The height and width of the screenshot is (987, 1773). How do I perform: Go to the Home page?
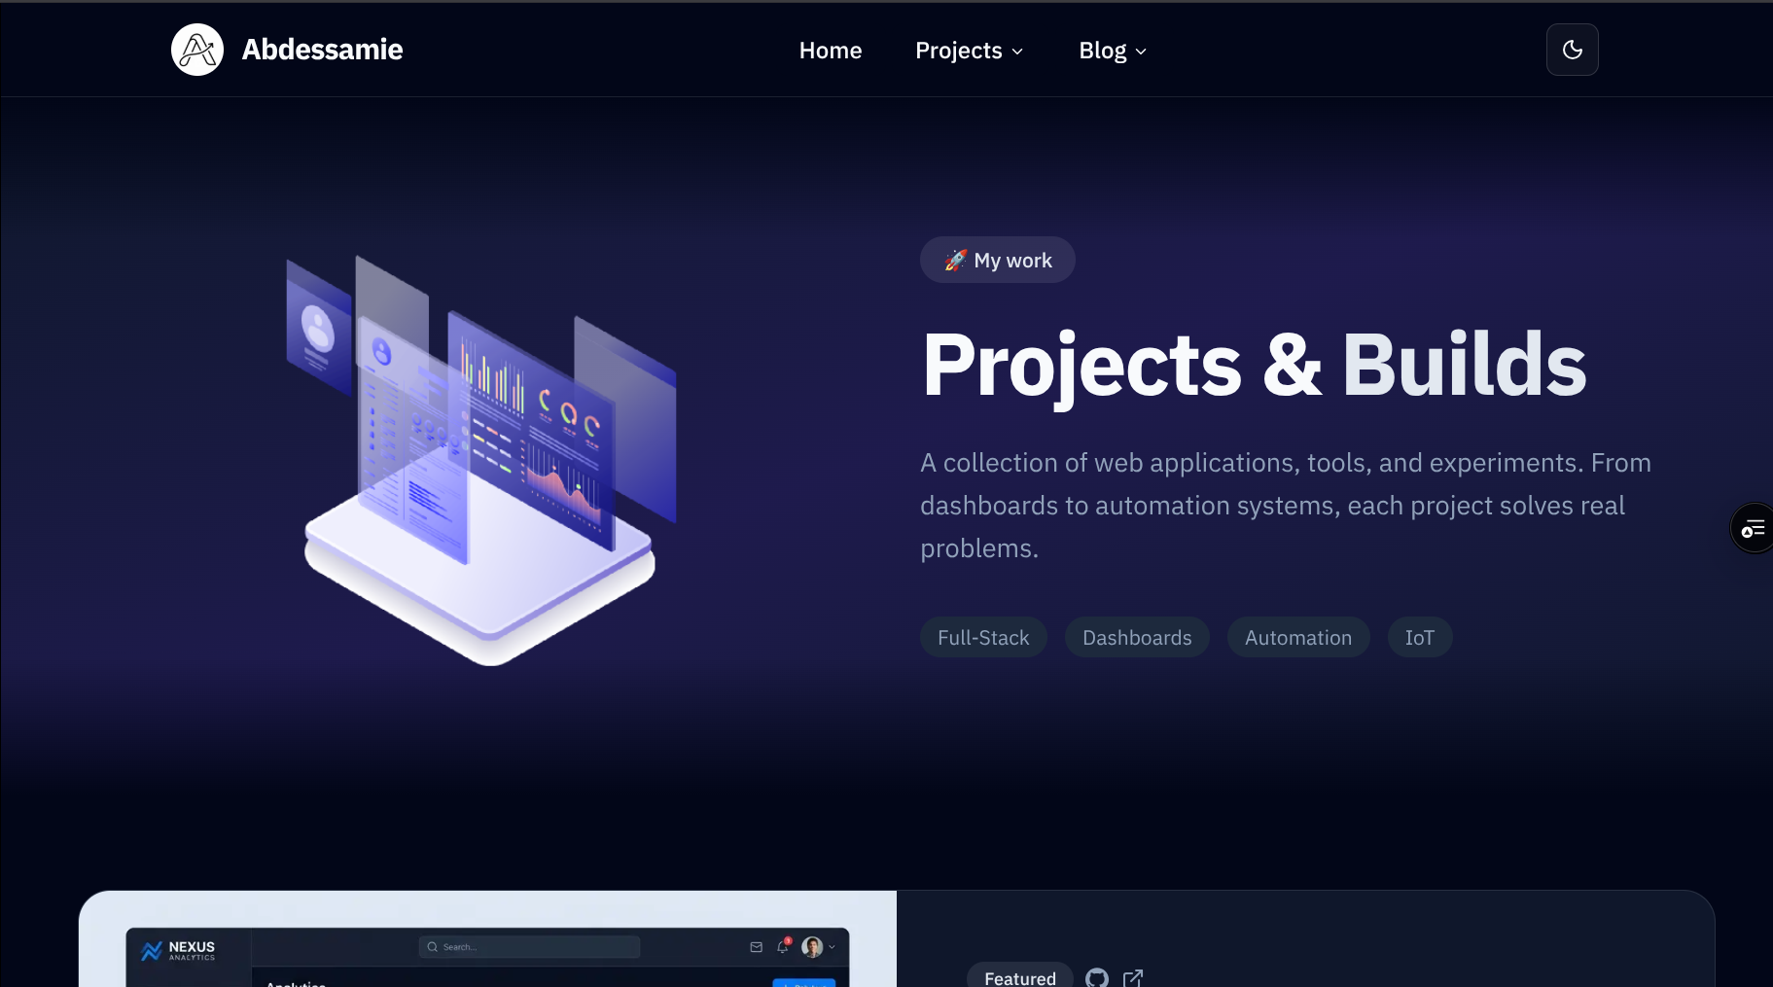point(830,51)
